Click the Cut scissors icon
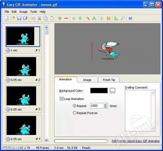The image size is (163, 151). coord(39,18)
